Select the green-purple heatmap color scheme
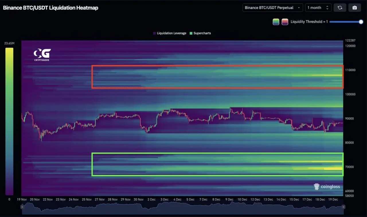 (x=276, y=22)
